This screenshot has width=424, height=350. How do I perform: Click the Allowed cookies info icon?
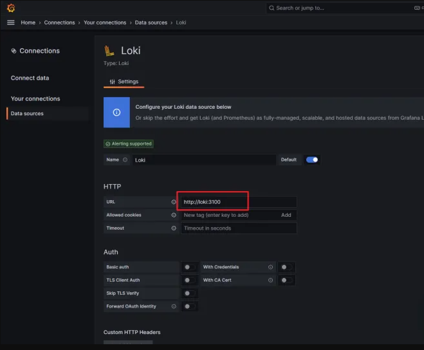[174, 215]
